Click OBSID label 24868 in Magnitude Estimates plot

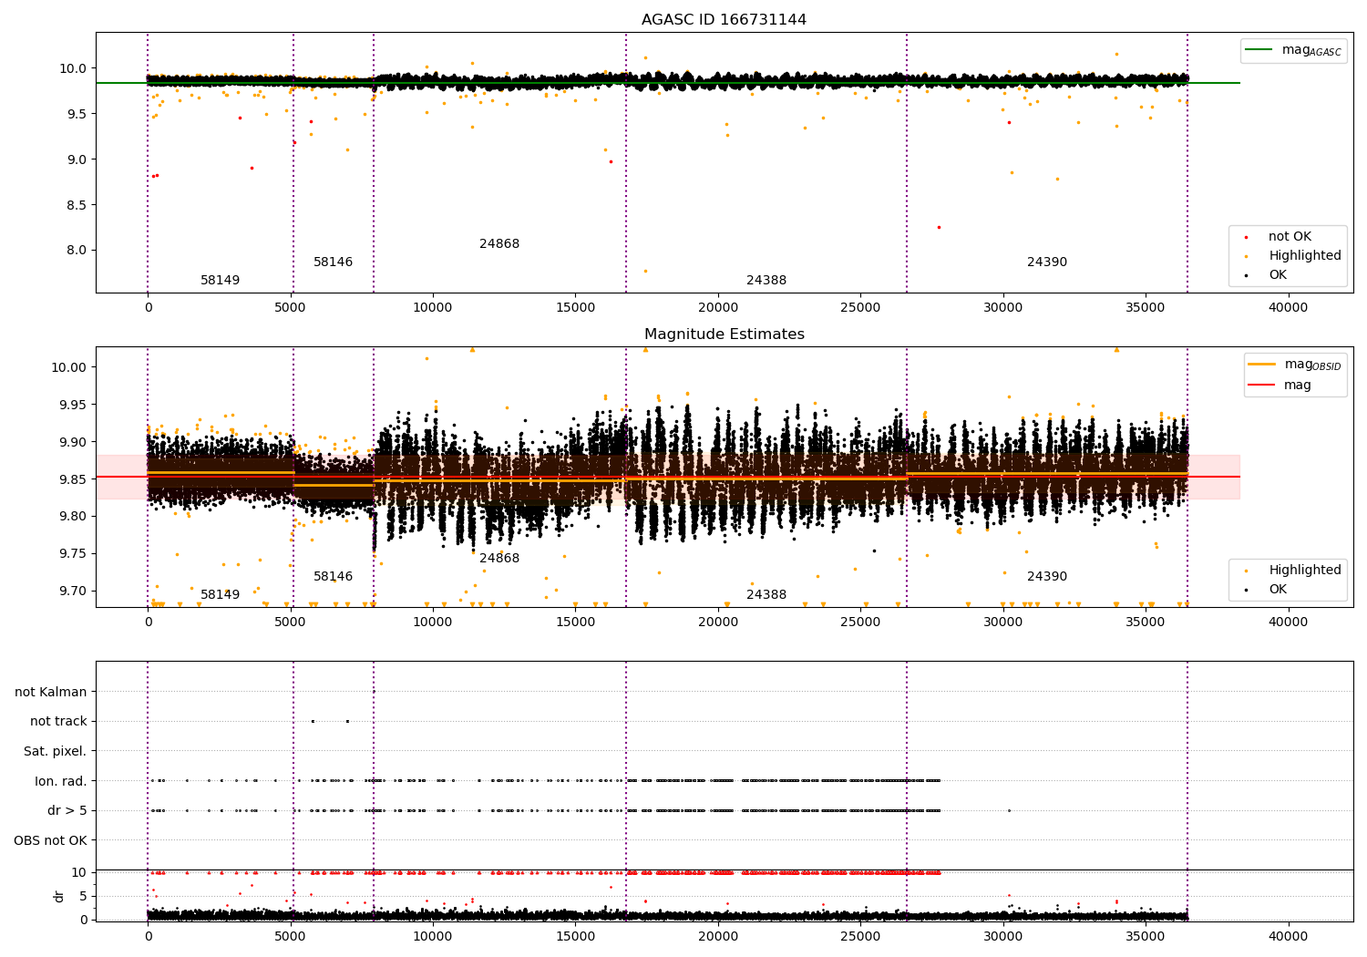pos(499,559)
